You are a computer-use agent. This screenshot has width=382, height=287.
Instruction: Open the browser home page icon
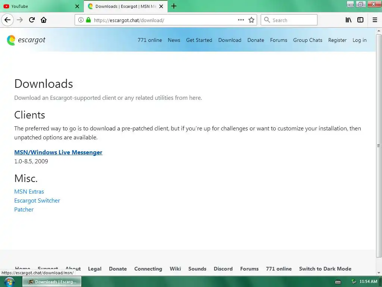point(44,20)
